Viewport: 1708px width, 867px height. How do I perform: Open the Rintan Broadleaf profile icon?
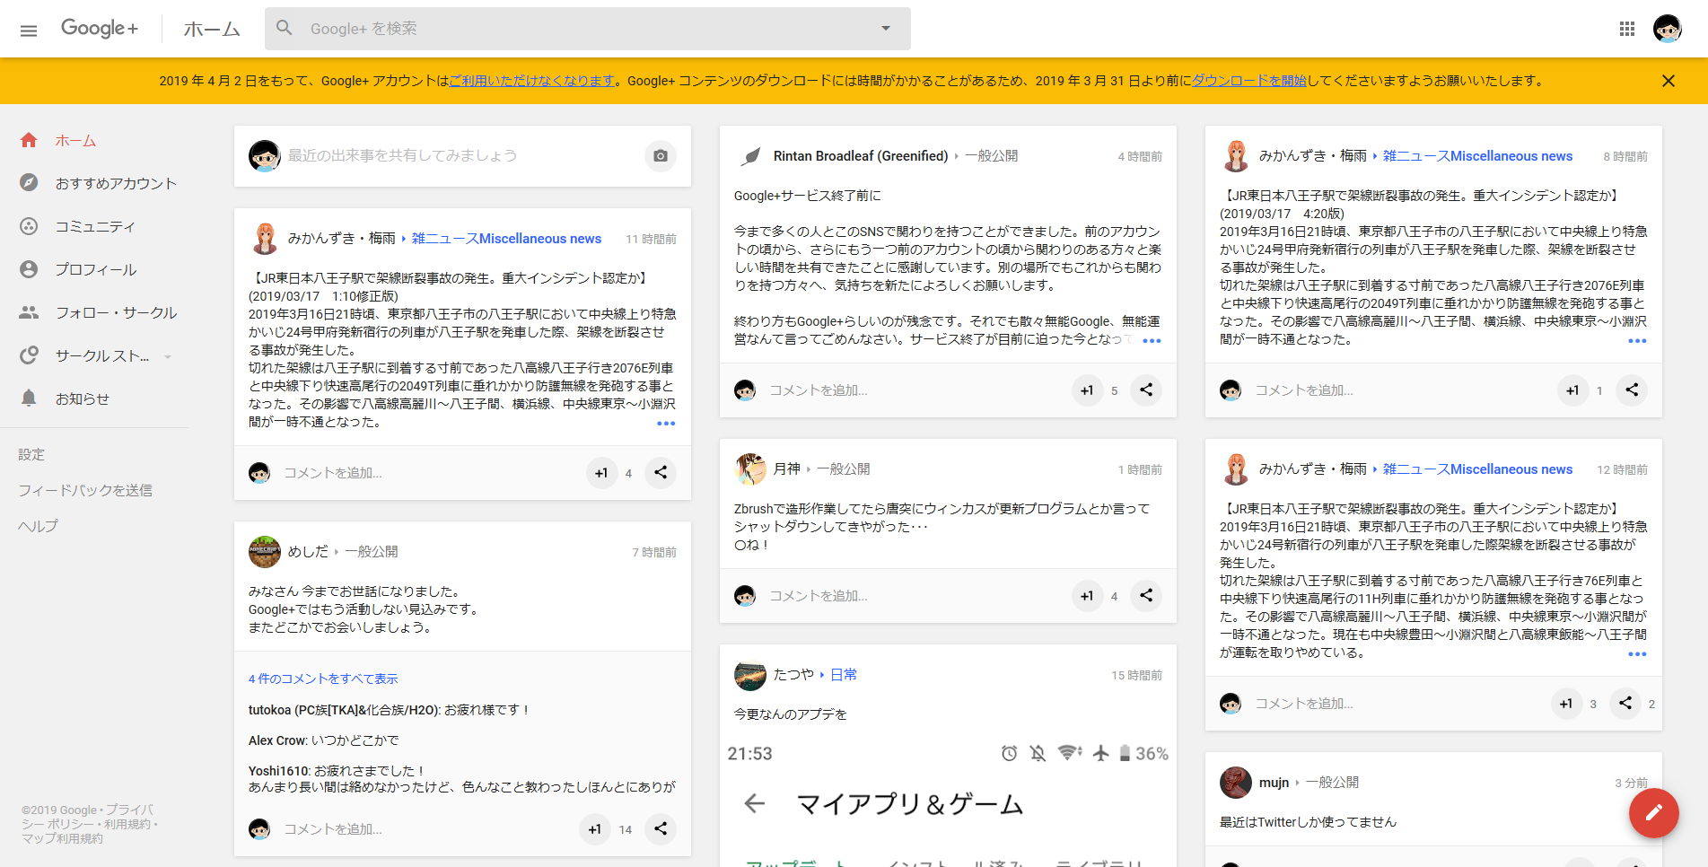point(750,156)
